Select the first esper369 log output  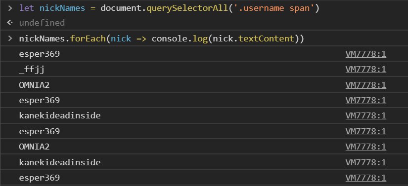(39, 54)
